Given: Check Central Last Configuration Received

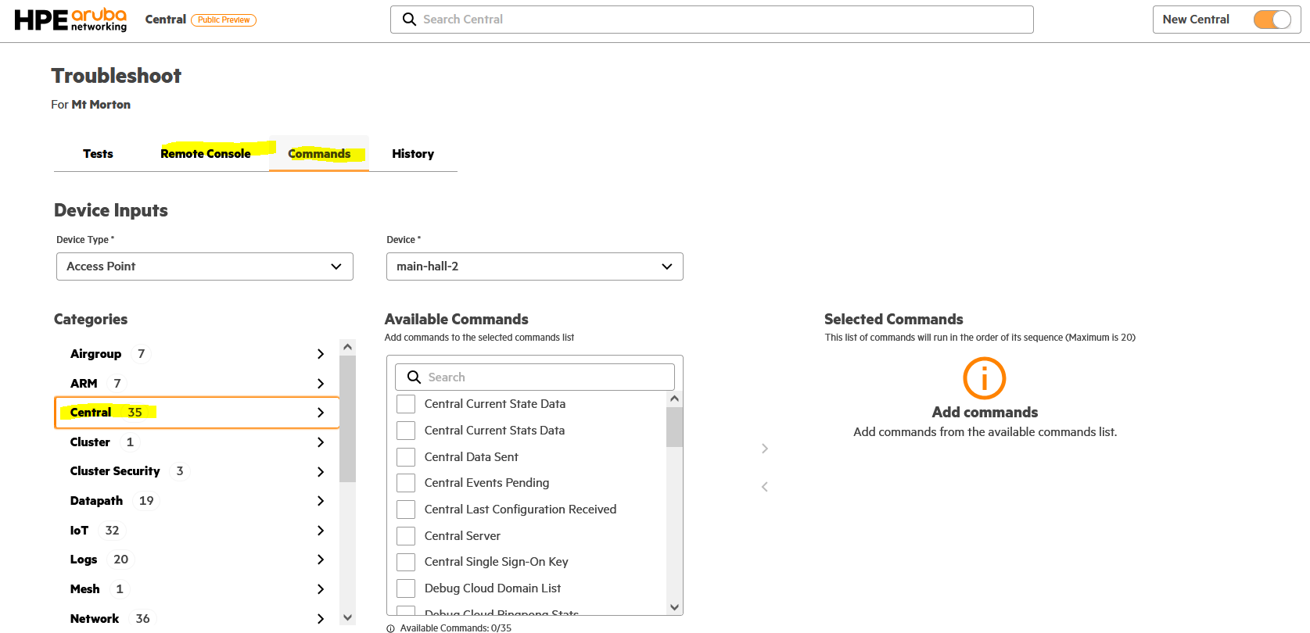Looking at the screenshot, I should (x=406, y=510).
